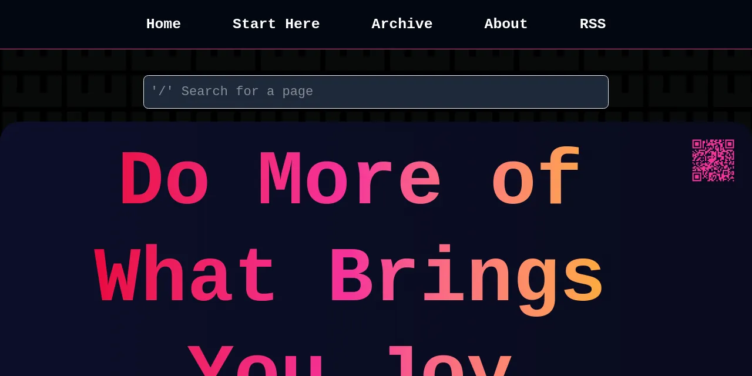Open the About page link

(x=506, y=24)
